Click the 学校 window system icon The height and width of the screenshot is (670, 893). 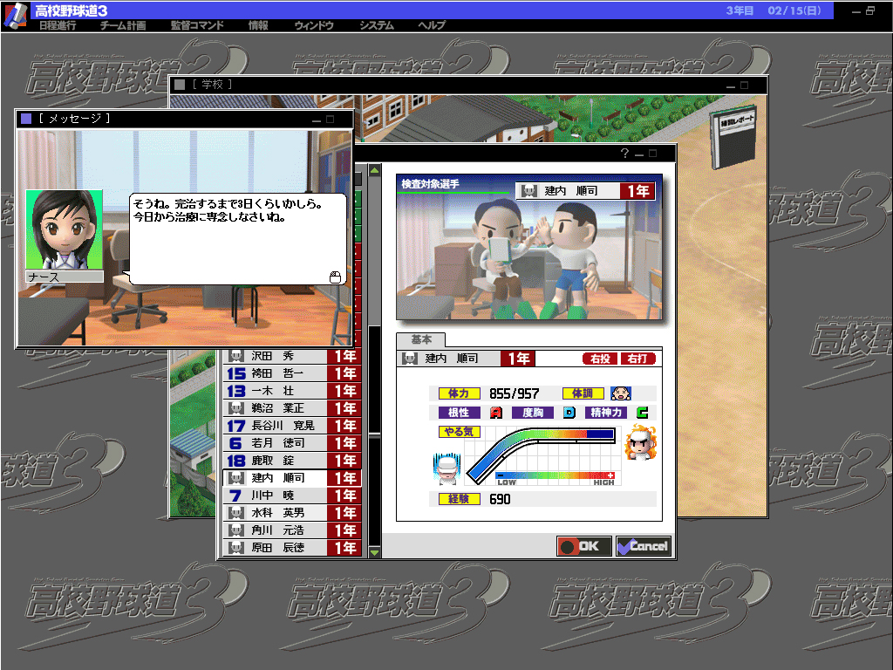click(x=180, y=85)
